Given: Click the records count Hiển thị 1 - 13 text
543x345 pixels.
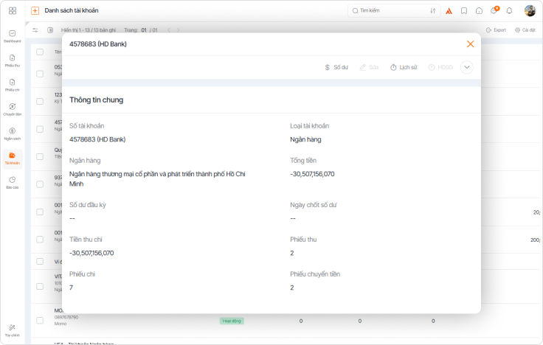Looking at the screenshot, I should (89, 30).
